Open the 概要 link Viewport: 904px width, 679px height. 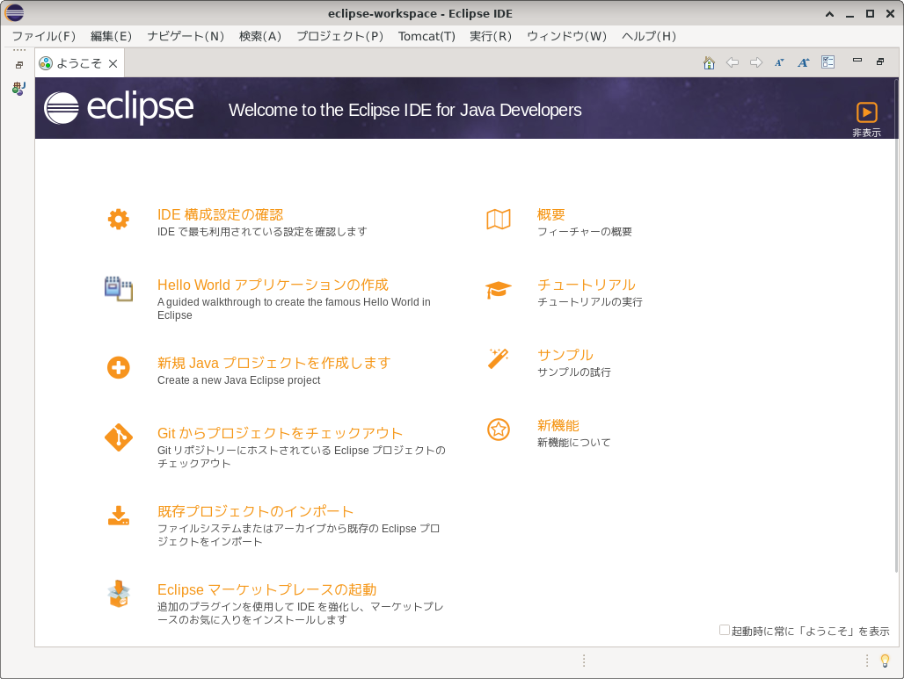(x=551, y=215)
